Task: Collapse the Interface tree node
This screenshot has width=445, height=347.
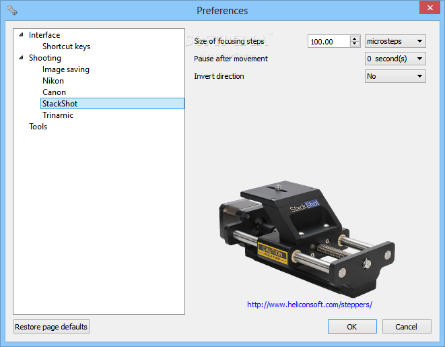Action: (x=21, y=35)
